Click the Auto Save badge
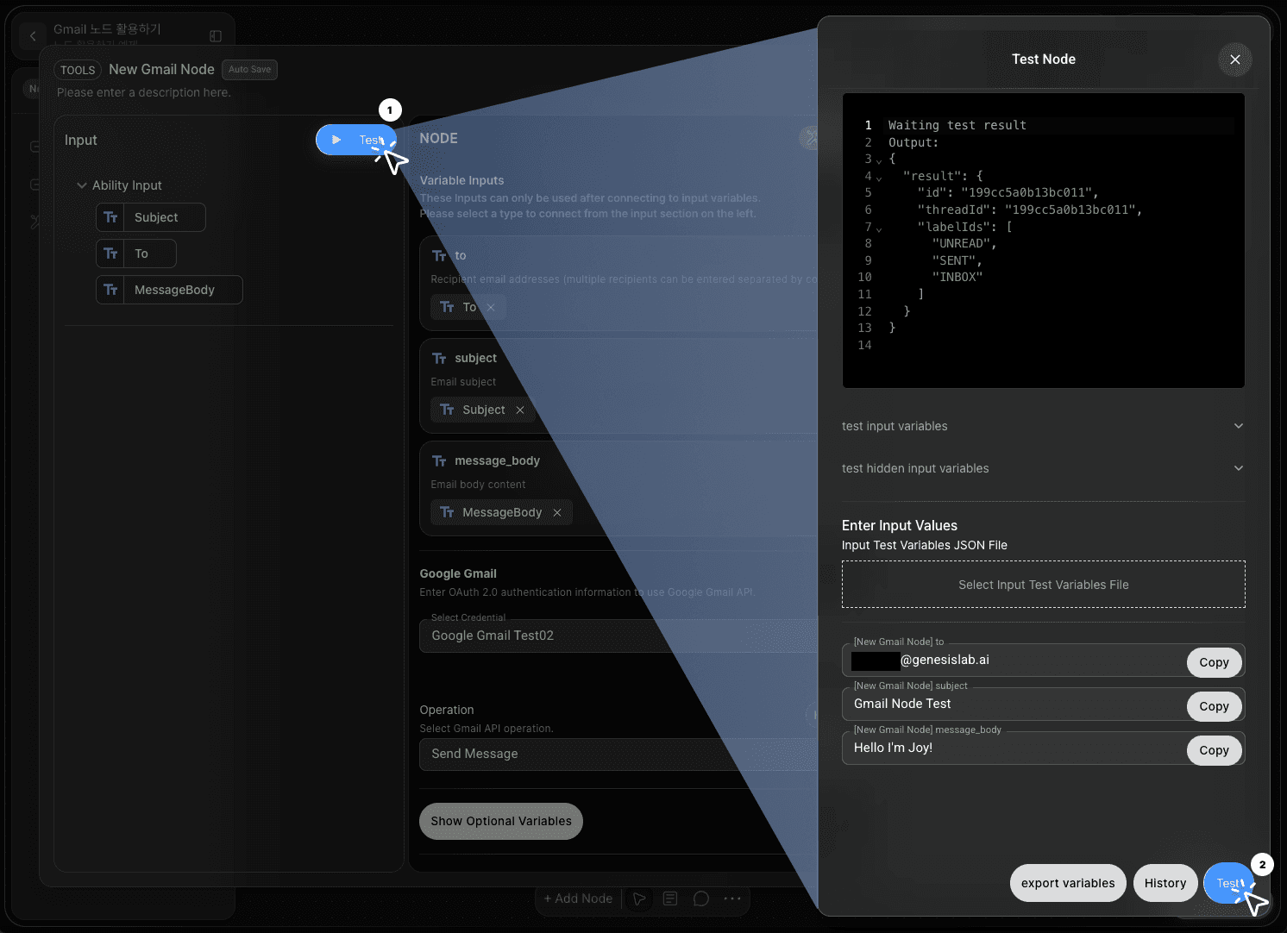The height and width of the screenshot is (933, 1287). 249,70
